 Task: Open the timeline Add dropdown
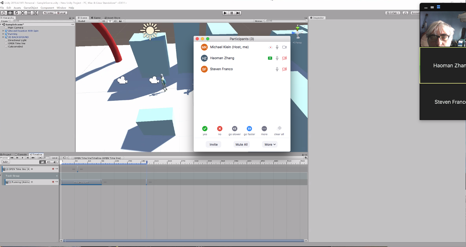tap(6, 162)
